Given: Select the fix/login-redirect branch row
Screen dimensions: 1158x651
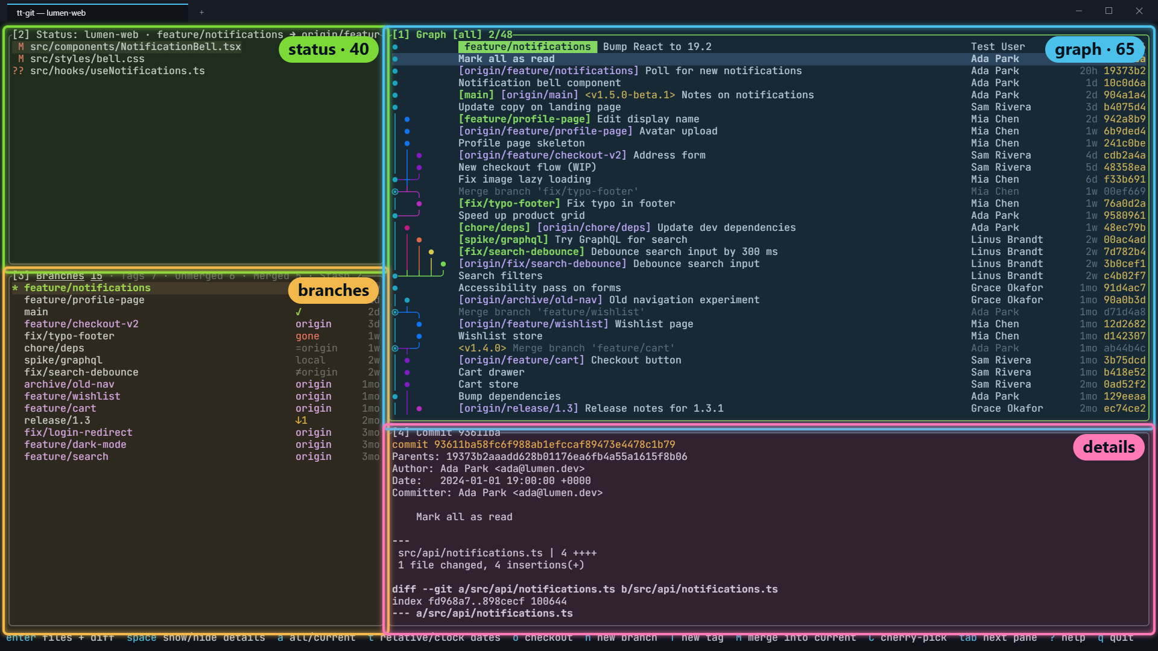Looking at the screenshot, I should (x=196, y=432).
